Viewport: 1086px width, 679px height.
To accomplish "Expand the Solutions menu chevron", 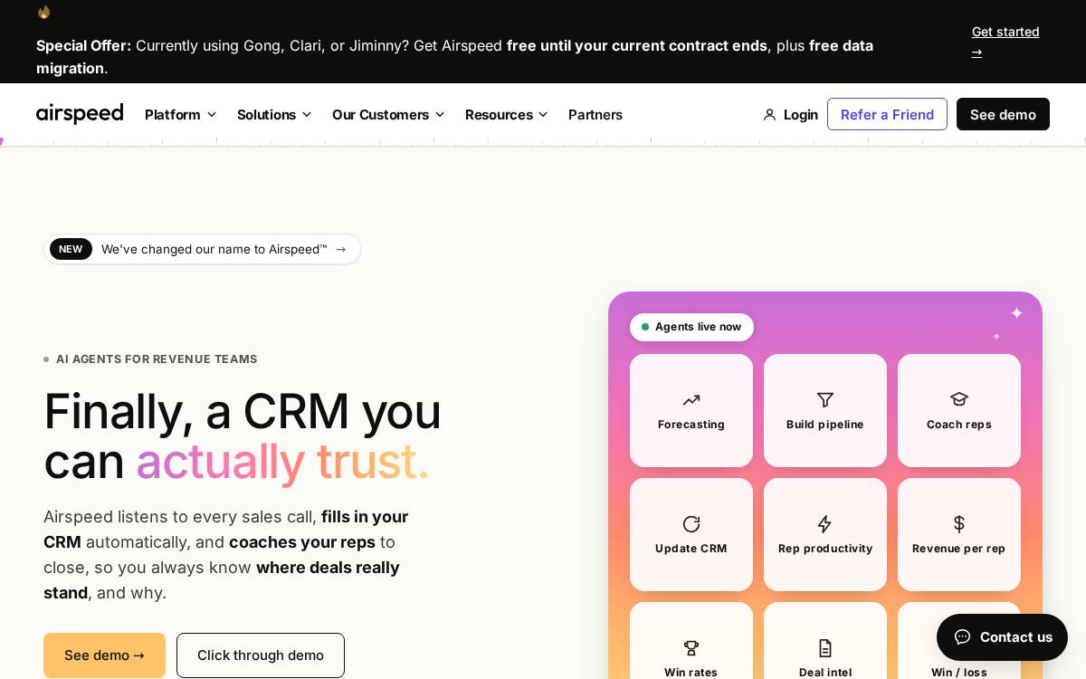I will coord(307,115).
